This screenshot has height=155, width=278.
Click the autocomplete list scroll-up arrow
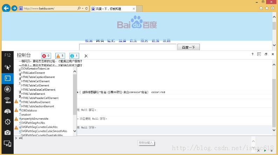(x=75, y=71)
